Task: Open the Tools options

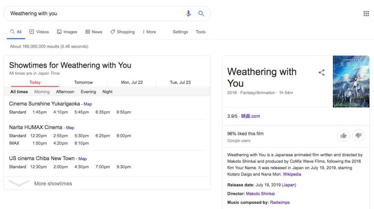Action: (x=201, y=32)
